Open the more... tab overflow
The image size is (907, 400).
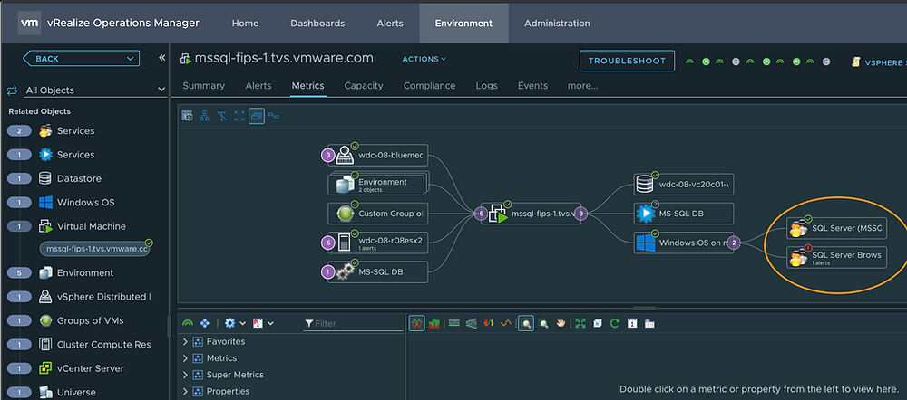coord(582,85)
